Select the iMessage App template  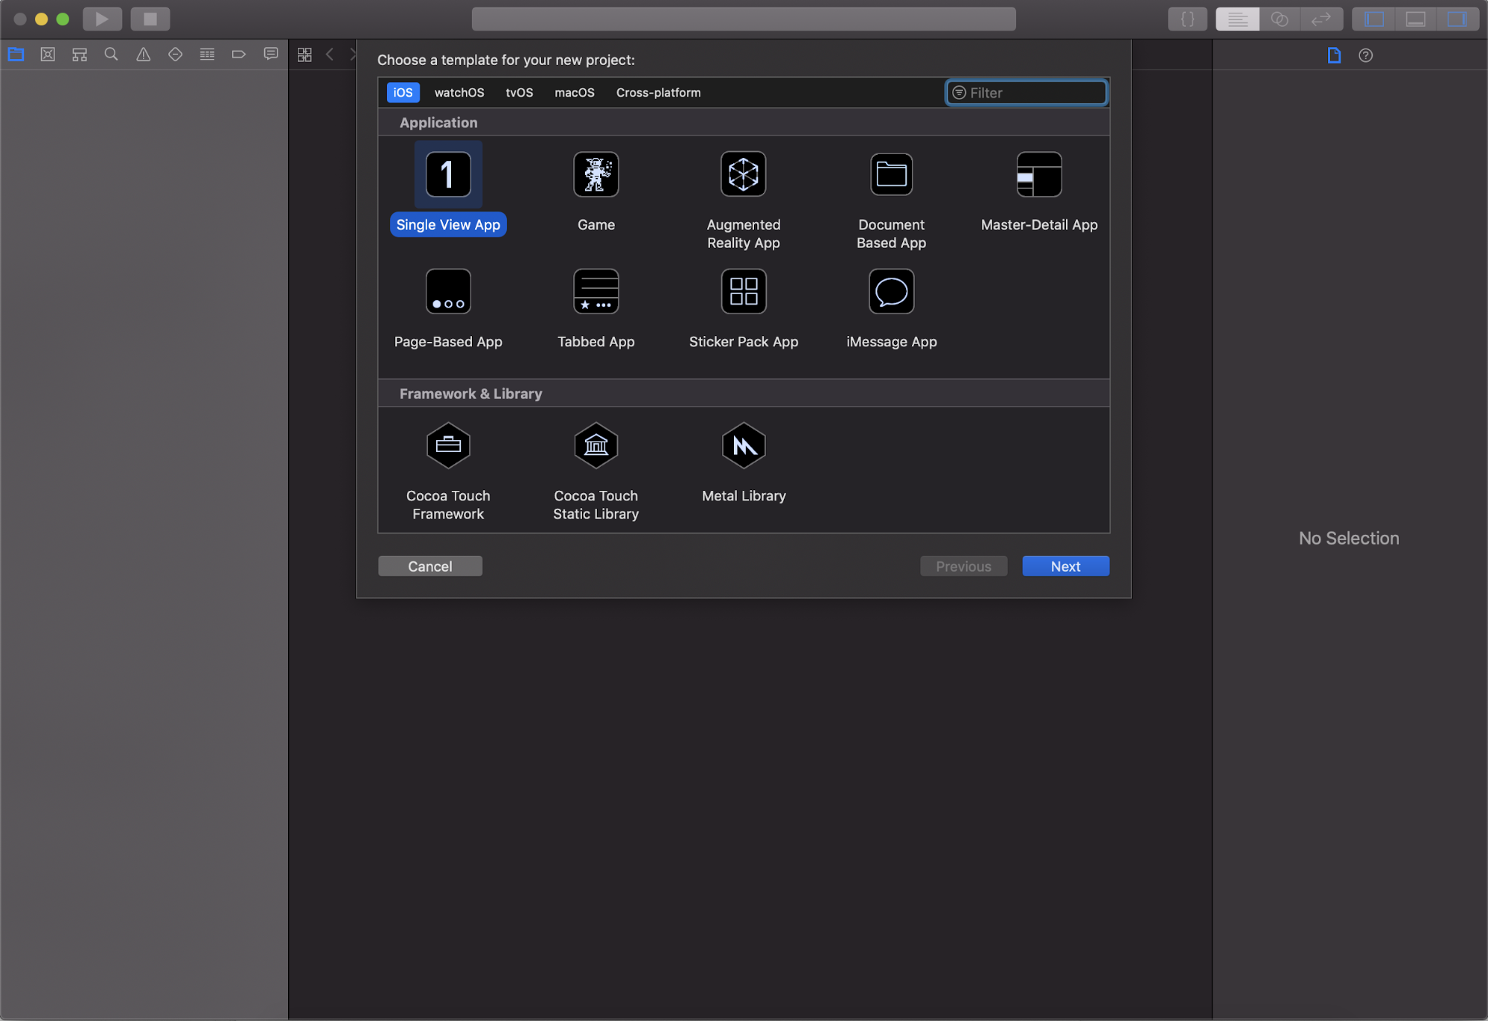point(891,292)
